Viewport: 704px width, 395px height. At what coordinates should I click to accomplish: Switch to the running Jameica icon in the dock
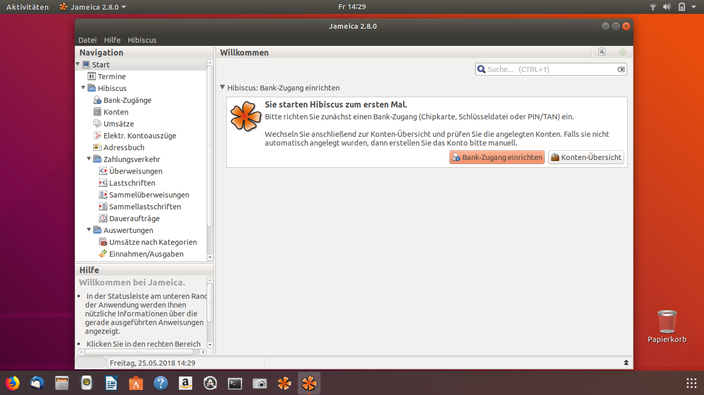point(309,383)
